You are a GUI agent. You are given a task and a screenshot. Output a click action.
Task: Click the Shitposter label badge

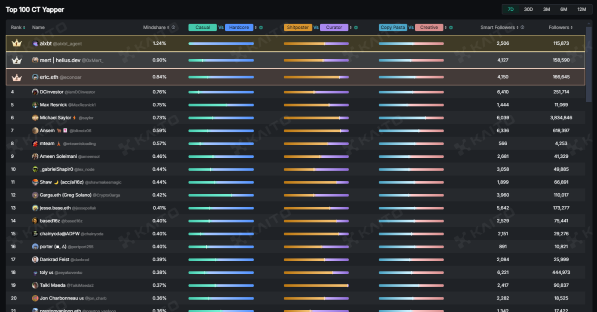pos(298,28)
